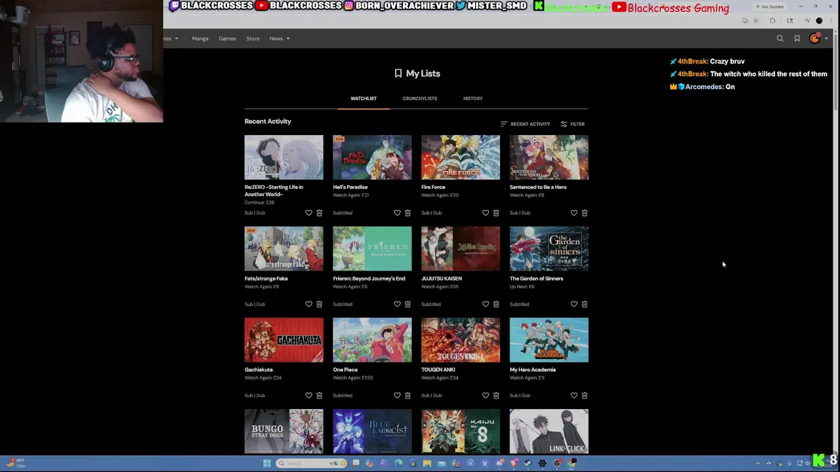This screenshot has width=840, height=472.
Task: Delete The Garden of Sinners trash icon
Action: point(585,304)
